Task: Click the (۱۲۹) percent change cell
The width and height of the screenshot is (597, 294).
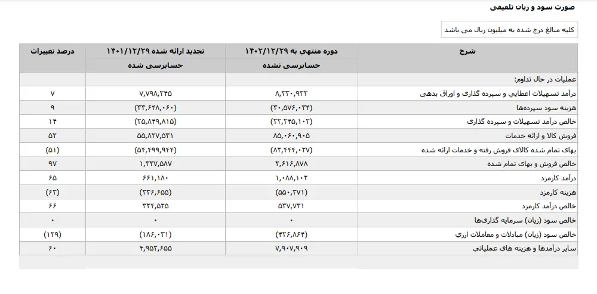Action: 53,233
